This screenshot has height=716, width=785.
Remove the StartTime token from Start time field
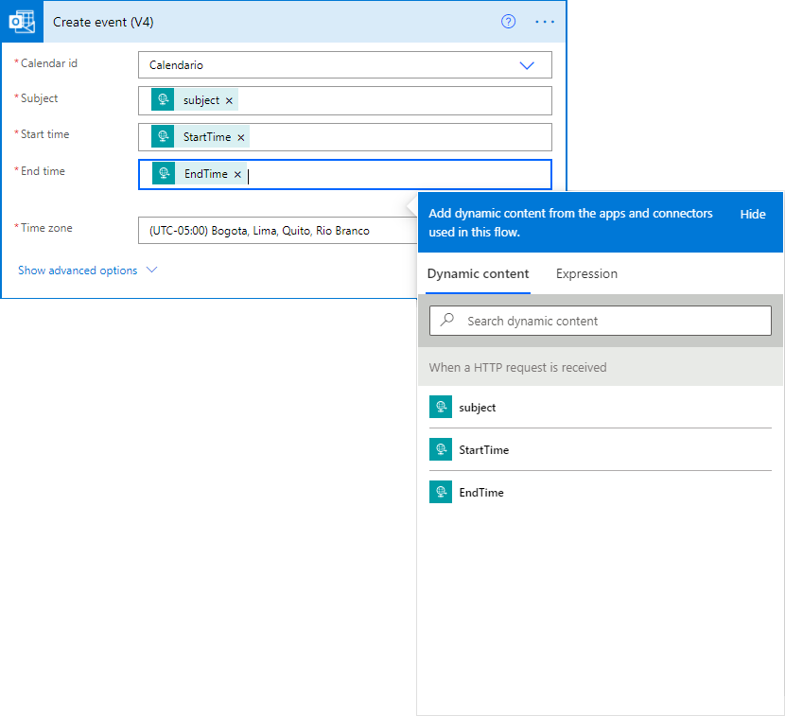(x=241, y=138)
